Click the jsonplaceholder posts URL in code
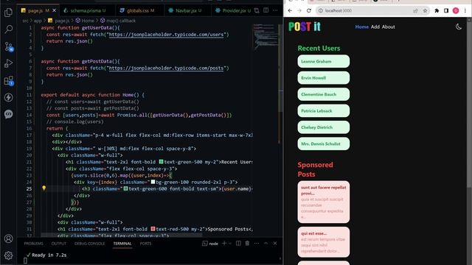The image size is (472, 265). [x=166, y=68]
